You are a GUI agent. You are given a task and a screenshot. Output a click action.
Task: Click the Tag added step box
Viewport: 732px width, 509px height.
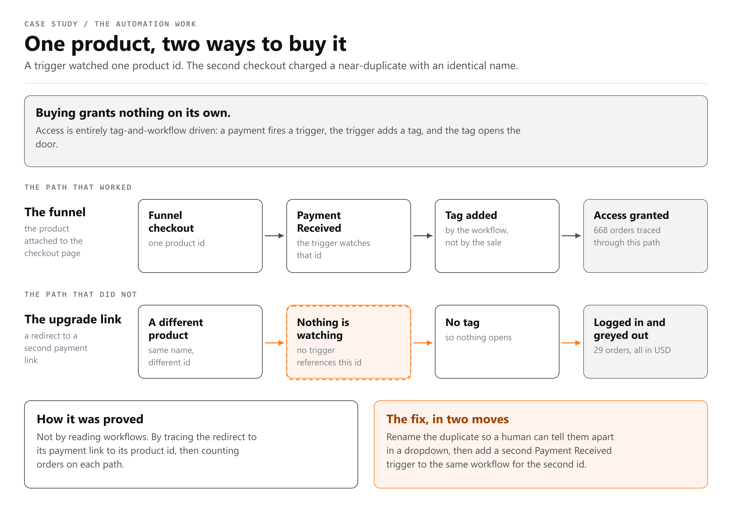pos(497,236)
